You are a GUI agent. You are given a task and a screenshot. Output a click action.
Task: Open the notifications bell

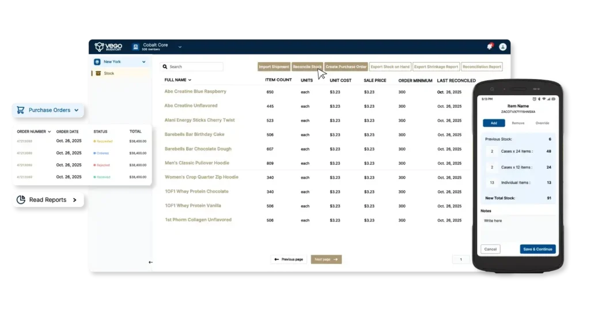coord(490,46)
